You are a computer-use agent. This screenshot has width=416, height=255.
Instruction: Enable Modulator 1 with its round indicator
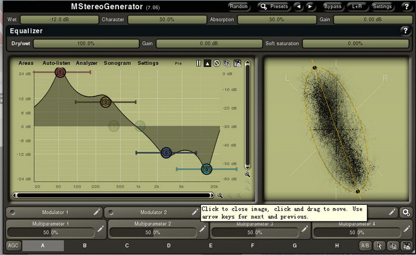tap(12, 212)
